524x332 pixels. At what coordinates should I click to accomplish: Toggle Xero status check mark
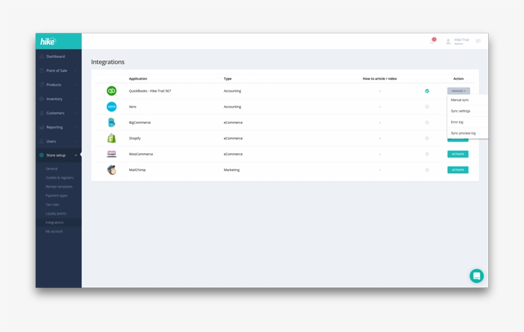point(427,107)
